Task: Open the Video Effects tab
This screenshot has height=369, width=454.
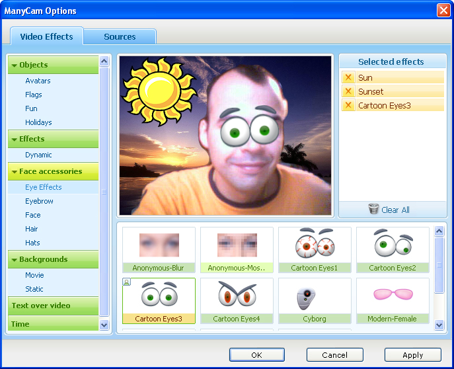Action: point(46,37)
